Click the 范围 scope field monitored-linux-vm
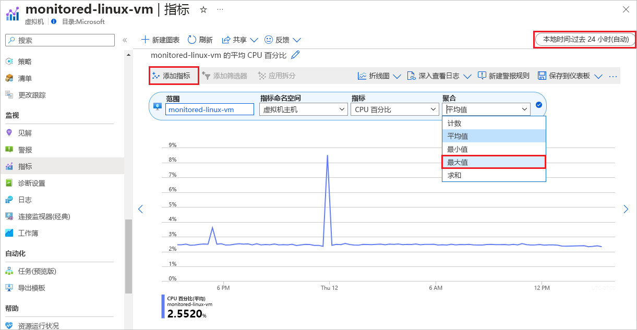This screenshot has height=330, width=637. point(210,109)
